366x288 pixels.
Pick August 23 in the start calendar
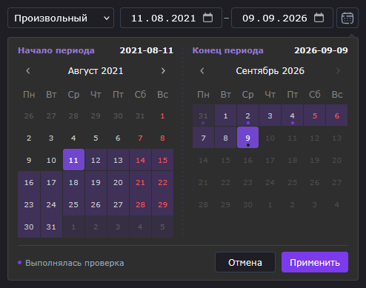(29, 204)
